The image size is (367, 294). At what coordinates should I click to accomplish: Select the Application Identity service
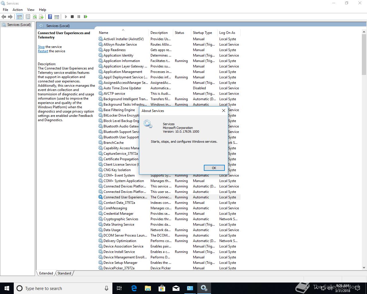click(x=169, y=55)
